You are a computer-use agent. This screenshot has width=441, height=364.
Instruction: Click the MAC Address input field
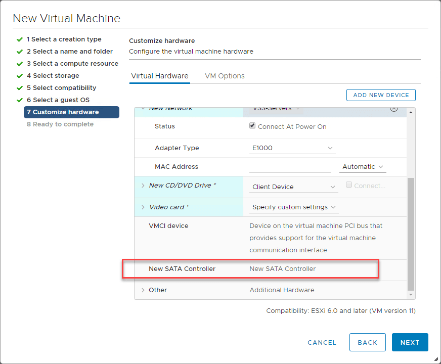290,167
